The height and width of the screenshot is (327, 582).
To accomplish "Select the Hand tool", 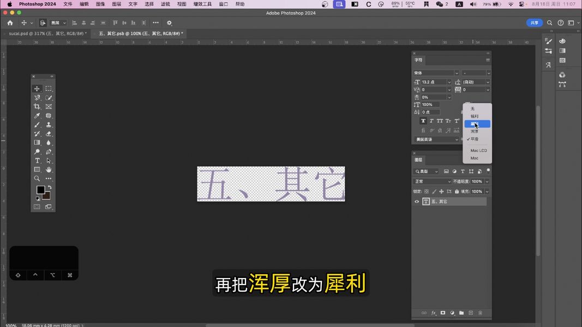I will pyautogui.click(x=49, y=170).
